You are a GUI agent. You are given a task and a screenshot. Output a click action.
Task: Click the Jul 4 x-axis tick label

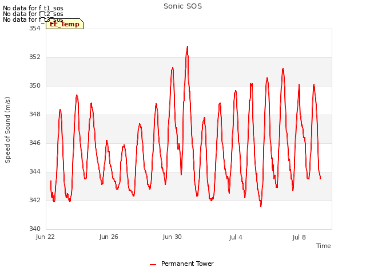(236, 237)
